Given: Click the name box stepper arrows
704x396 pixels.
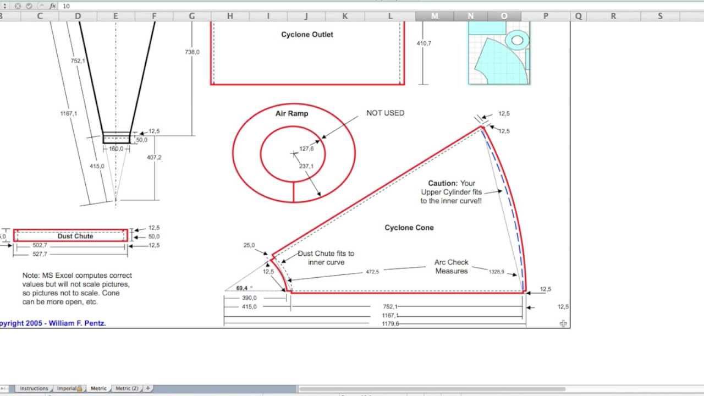Looking at the screenshot, I should click(x=4, y=6).
